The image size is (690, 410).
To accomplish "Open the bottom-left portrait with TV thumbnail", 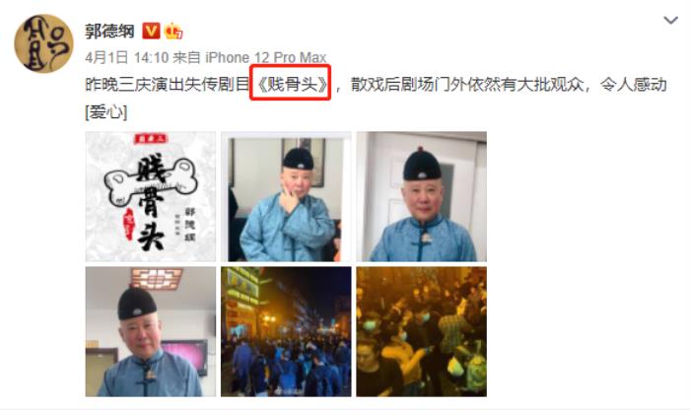I will click(x=151, y=332).
